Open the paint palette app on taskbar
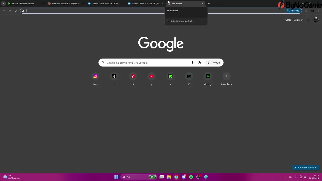Viewport: 322px width, 181px height. point(206,177)
